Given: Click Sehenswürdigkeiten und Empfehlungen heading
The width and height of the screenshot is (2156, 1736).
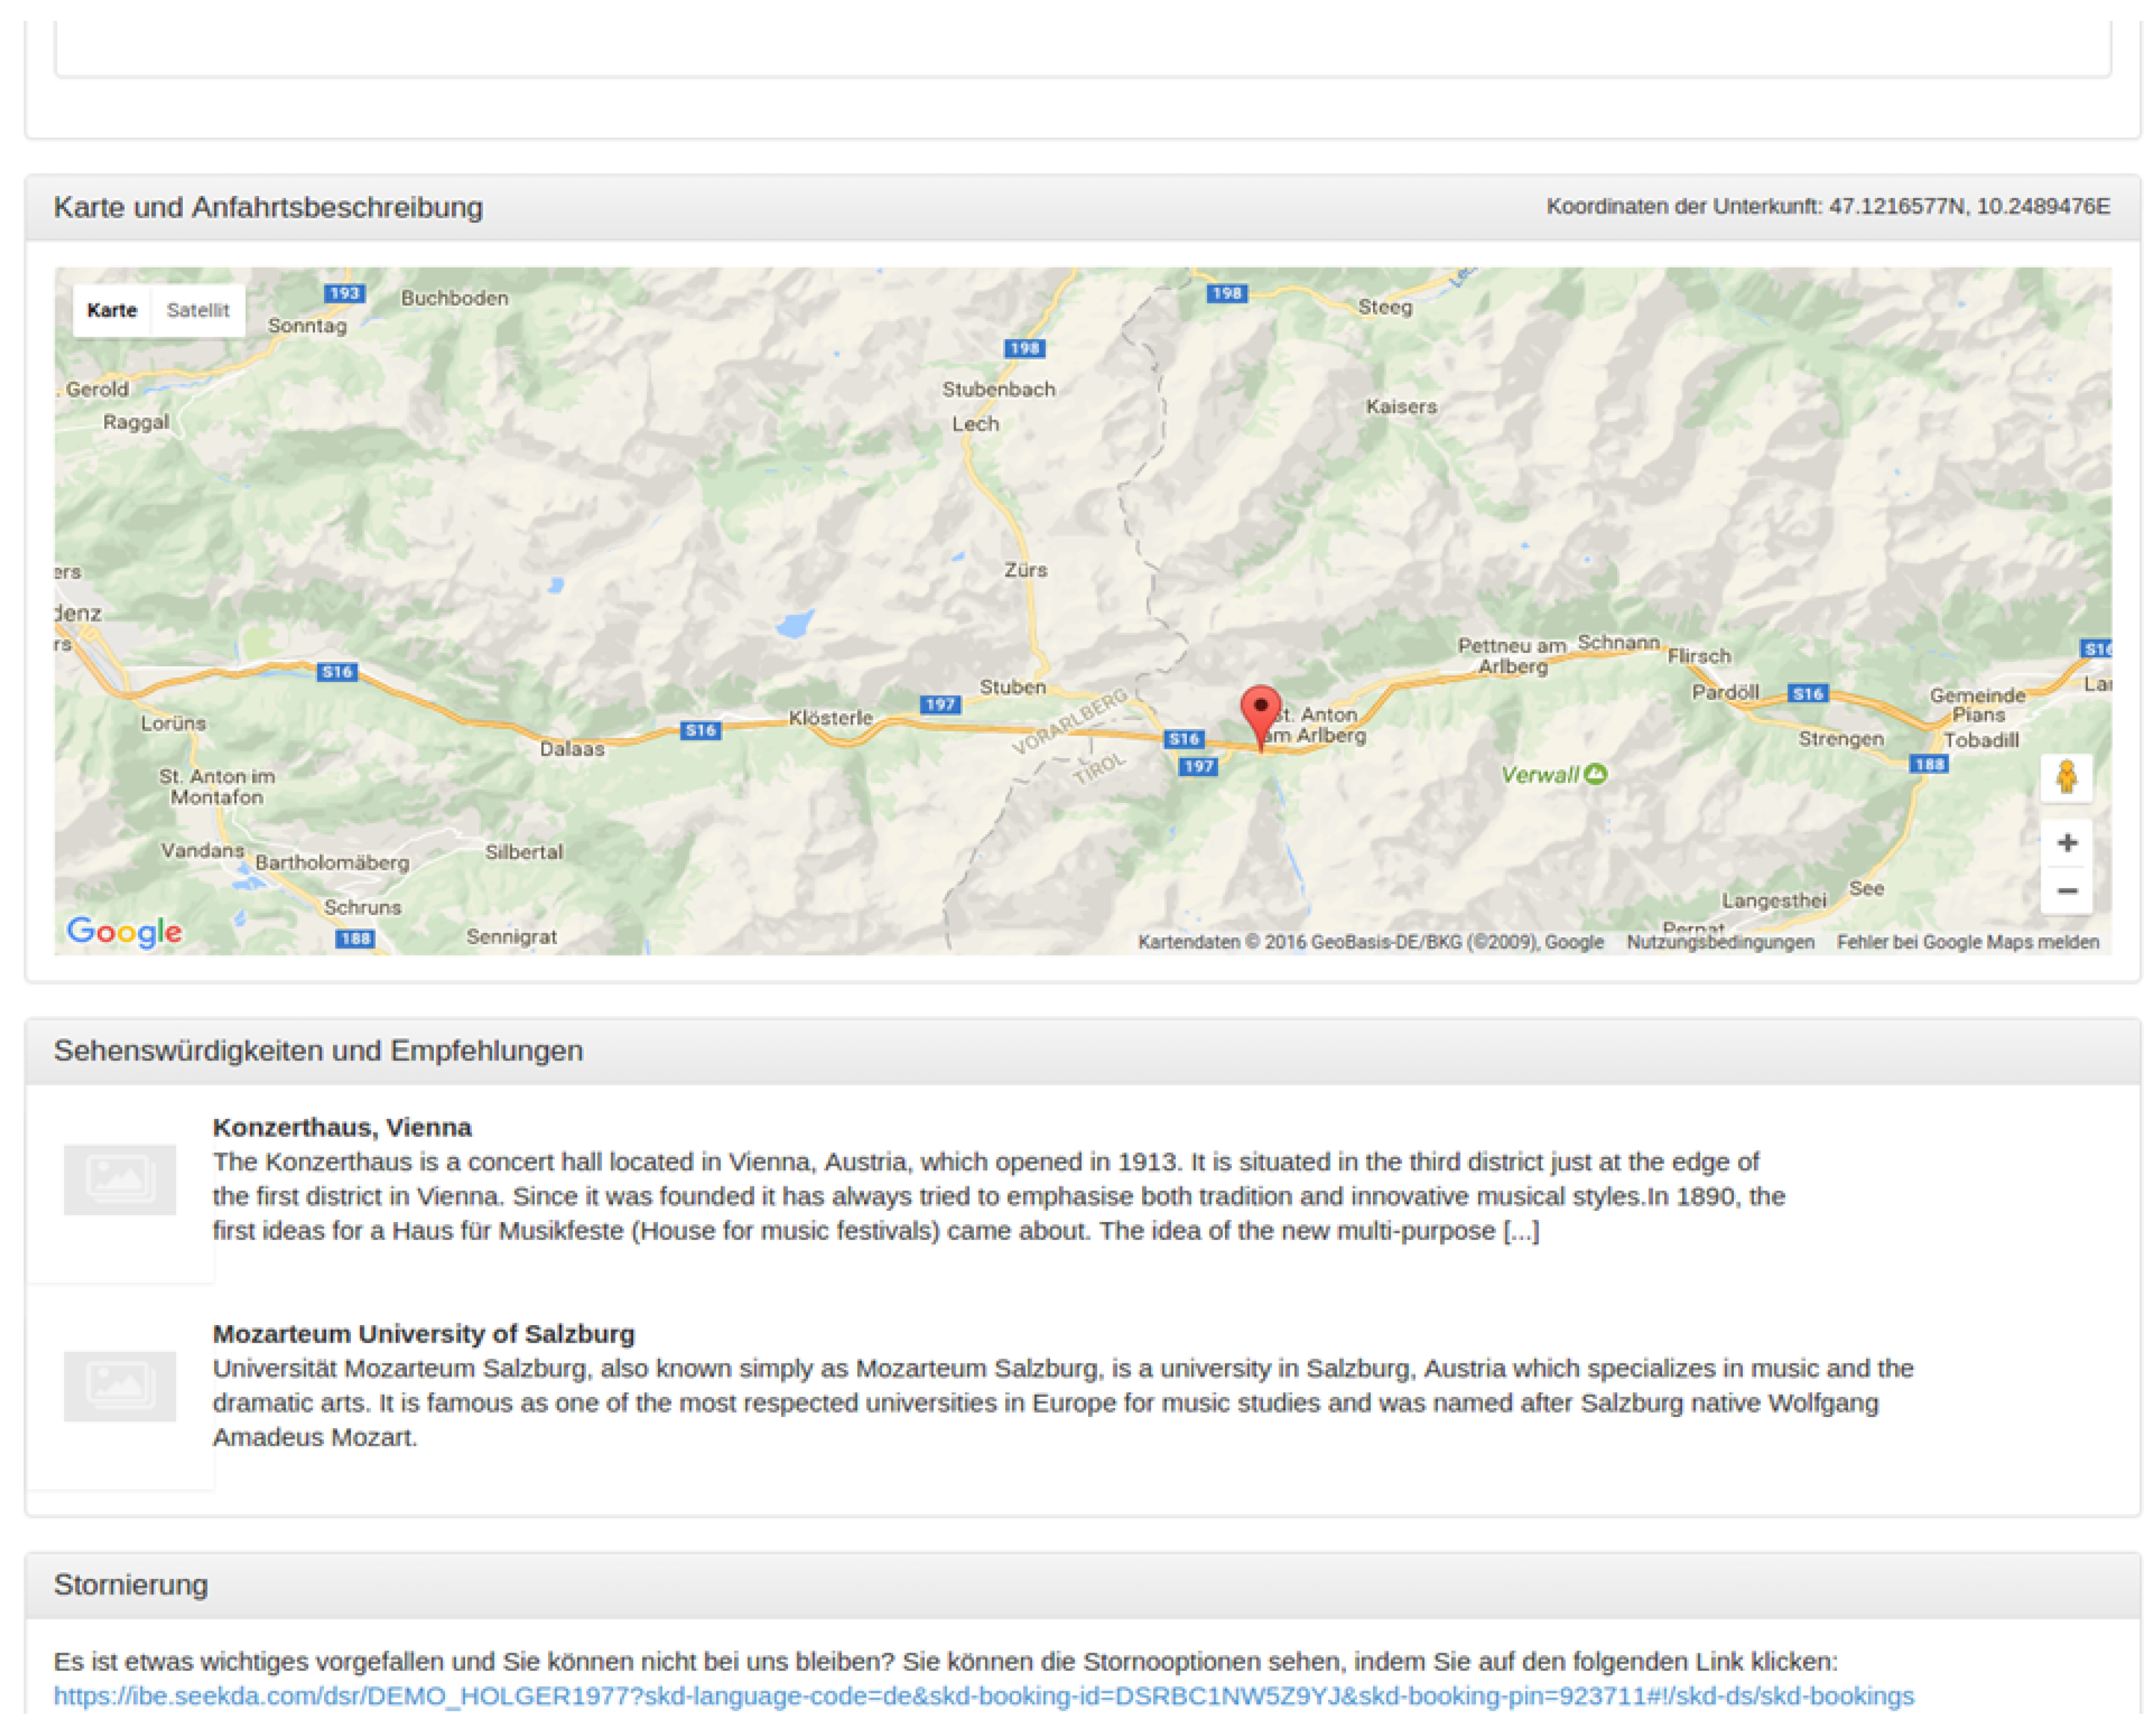Looking at the screenshot, I should click(318, 1051).
